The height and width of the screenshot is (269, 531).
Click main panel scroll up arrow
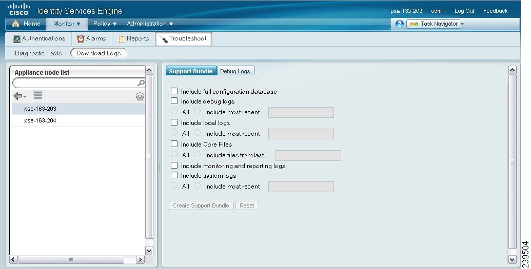(513, 70)
